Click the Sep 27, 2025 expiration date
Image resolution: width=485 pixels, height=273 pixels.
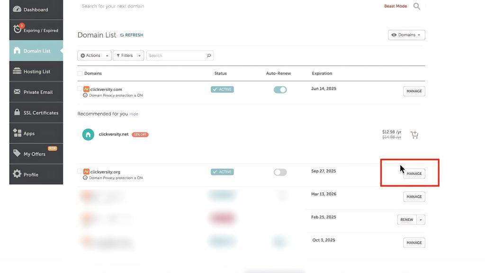coord(323,171)
